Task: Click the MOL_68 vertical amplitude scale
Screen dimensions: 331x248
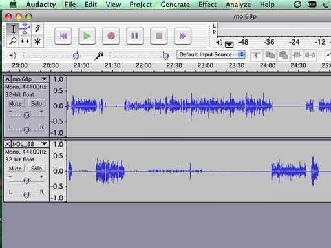Action: [x=58, y=171]
